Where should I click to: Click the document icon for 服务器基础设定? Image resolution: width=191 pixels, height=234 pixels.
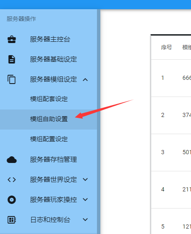click(x=12, y=59)
